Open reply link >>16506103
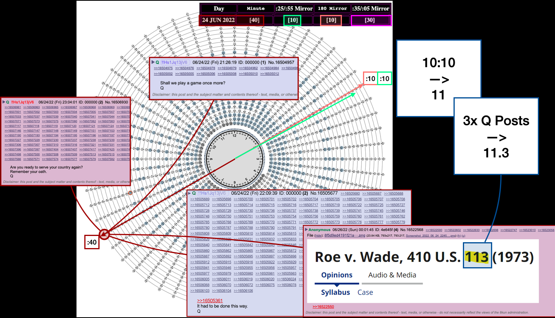The height and width of the screenshot is (318, 555). pyautogui.click(x=200, y=291)
